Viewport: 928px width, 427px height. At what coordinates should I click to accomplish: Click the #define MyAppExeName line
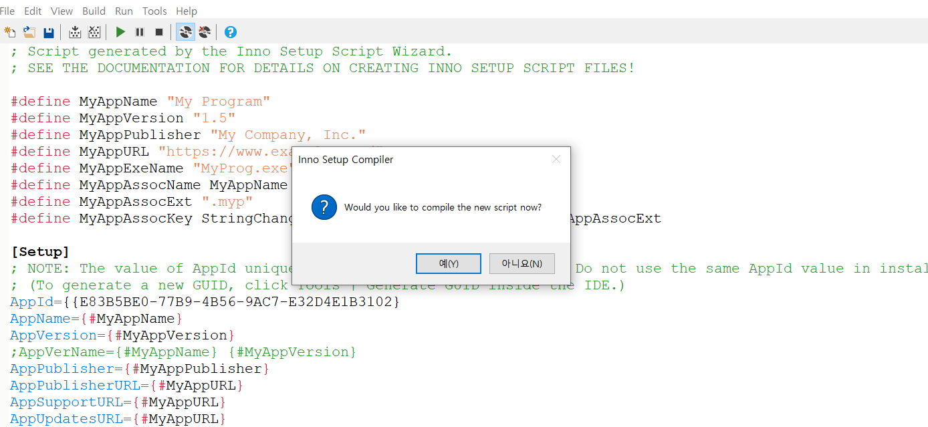151,168
